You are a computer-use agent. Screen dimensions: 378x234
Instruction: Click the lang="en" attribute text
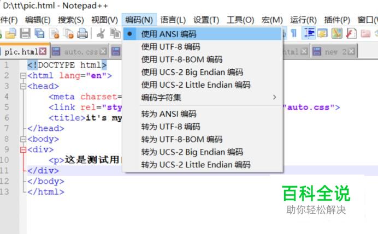tap(83, 76)
